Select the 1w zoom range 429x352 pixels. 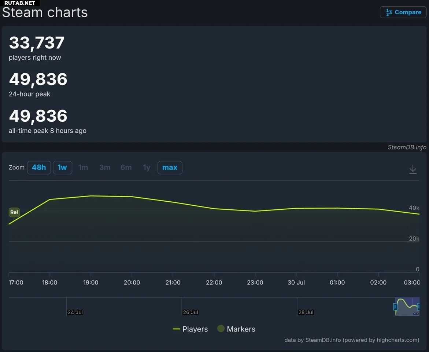[62, 167]
